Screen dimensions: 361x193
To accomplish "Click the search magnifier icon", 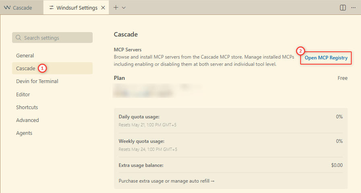I will (18, 38).
